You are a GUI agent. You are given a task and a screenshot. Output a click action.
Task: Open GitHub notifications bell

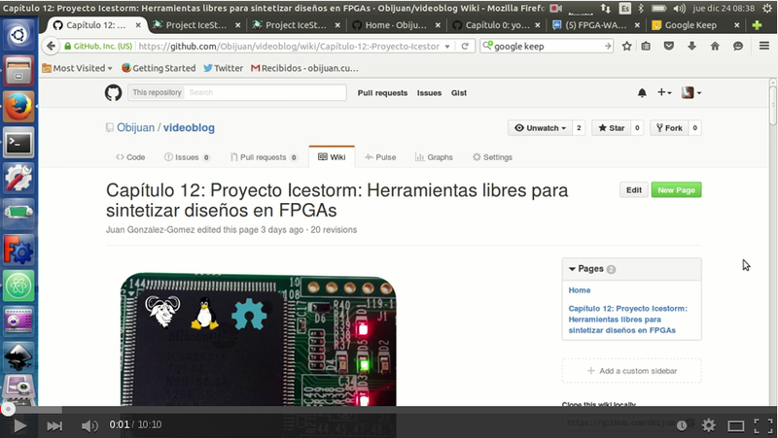tap(642, 93)
